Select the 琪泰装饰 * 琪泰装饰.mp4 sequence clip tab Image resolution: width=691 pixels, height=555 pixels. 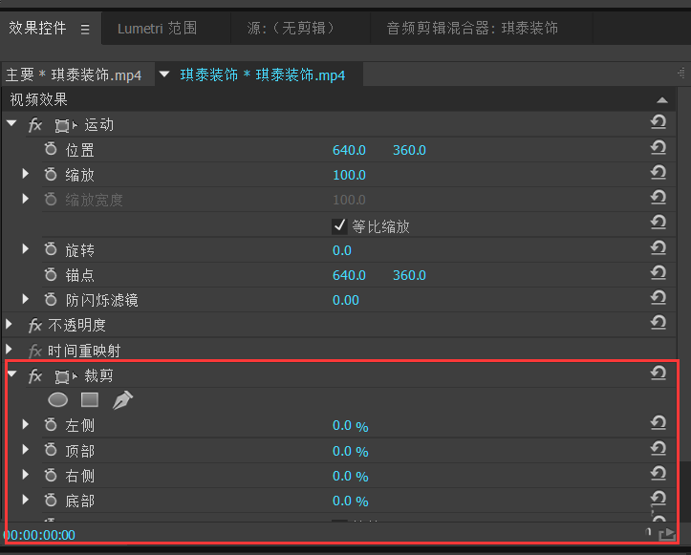coord(263,75)
